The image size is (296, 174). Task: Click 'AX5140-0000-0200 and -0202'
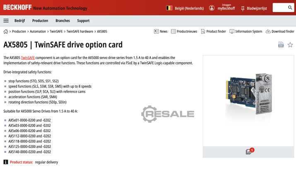point(29,152)
